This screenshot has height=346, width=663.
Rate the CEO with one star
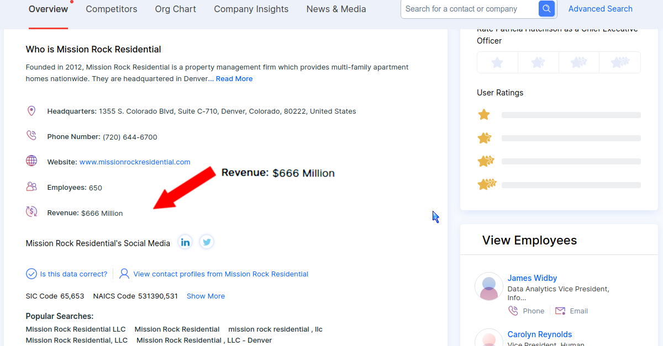tap(497, 62)
